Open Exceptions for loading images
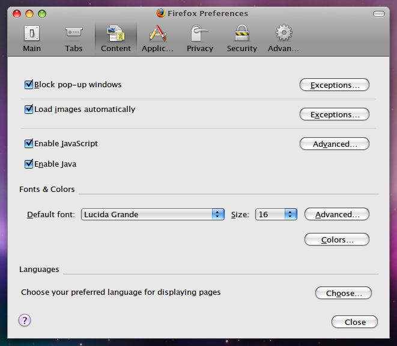 [x=335, y=114]
